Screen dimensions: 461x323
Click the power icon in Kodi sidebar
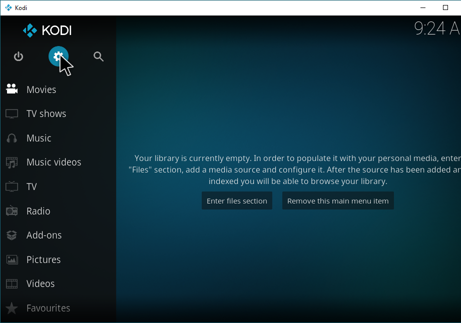click(x=19, y=56)
